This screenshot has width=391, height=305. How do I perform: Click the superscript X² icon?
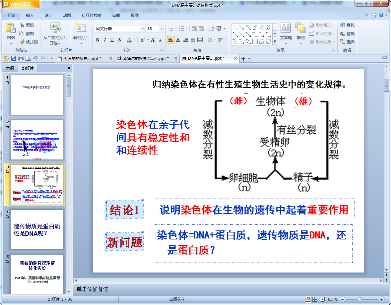(x=142, y=40)
